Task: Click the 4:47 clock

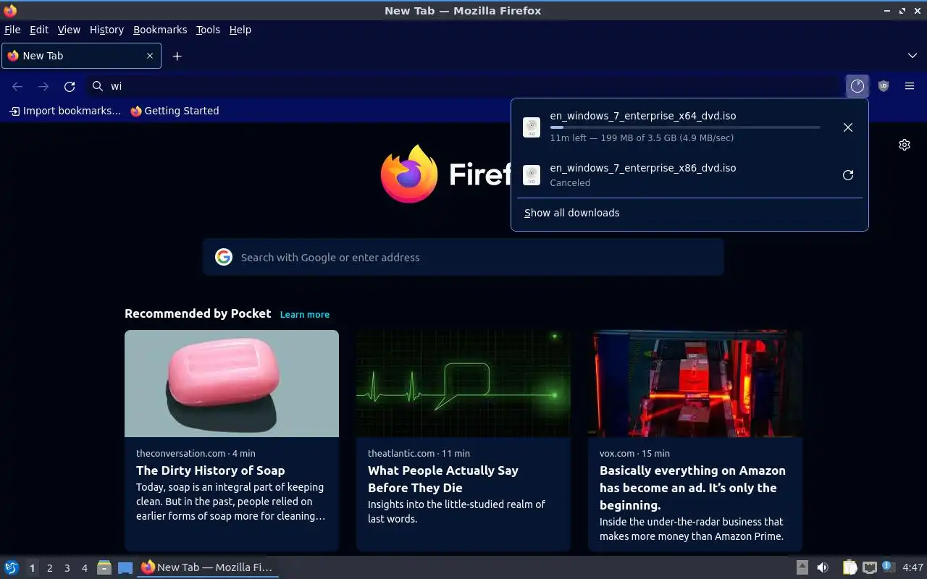Action: point(913,567)
